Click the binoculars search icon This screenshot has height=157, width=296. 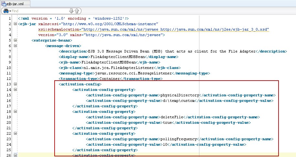coord(5,11)
